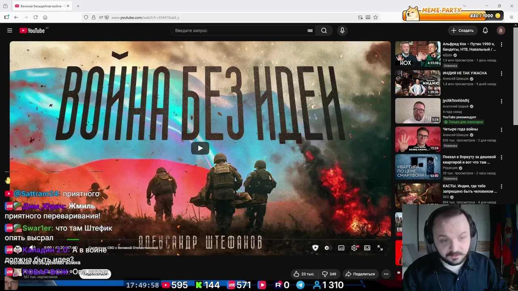Go forward in browser history
518x291 pixels.
click(26, 17)
